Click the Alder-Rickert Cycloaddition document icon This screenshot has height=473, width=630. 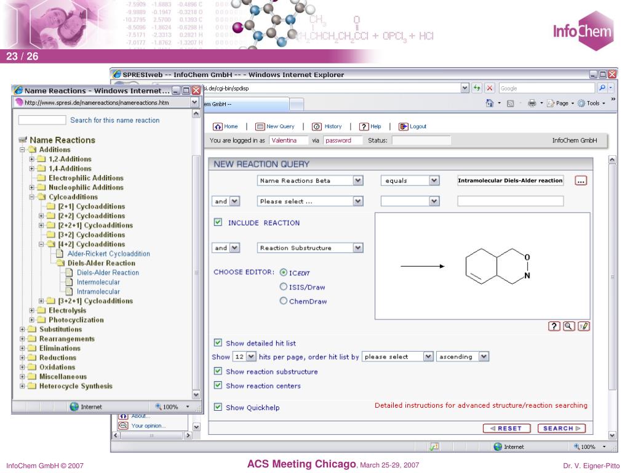tap(60, 253)
